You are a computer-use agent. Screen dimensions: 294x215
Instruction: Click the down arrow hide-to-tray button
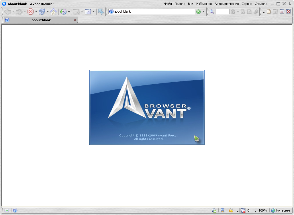[290, 4]
